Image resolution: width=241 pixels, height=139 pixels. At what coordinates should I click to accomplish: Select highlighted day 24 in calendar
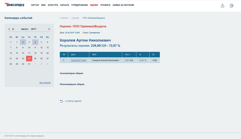[29, 58]
